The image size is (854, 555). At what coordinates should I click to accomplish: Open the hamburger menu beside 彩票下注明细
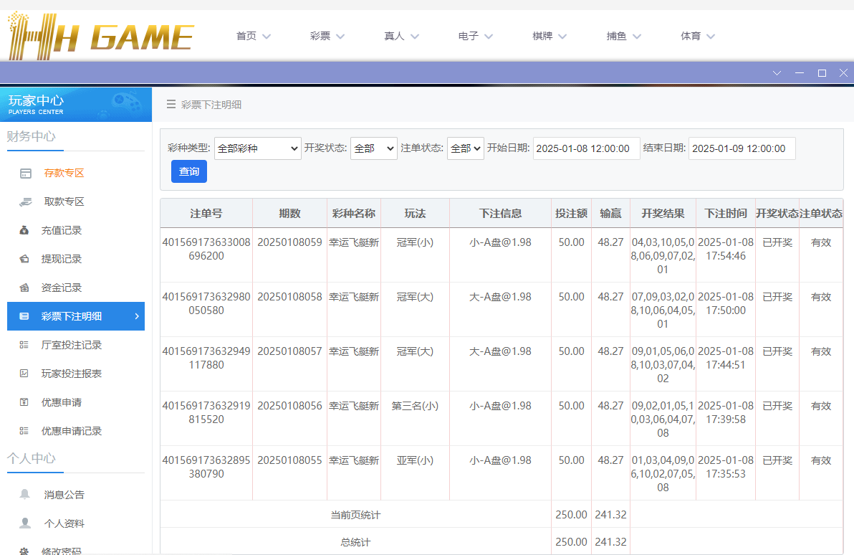coord(171,104)
